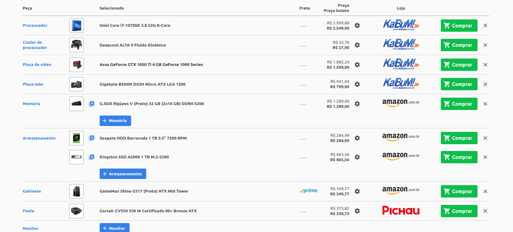The width and height of the screenshot is (513, 232).
Task: Click Preço boleto column header
Action: (337, 11)
